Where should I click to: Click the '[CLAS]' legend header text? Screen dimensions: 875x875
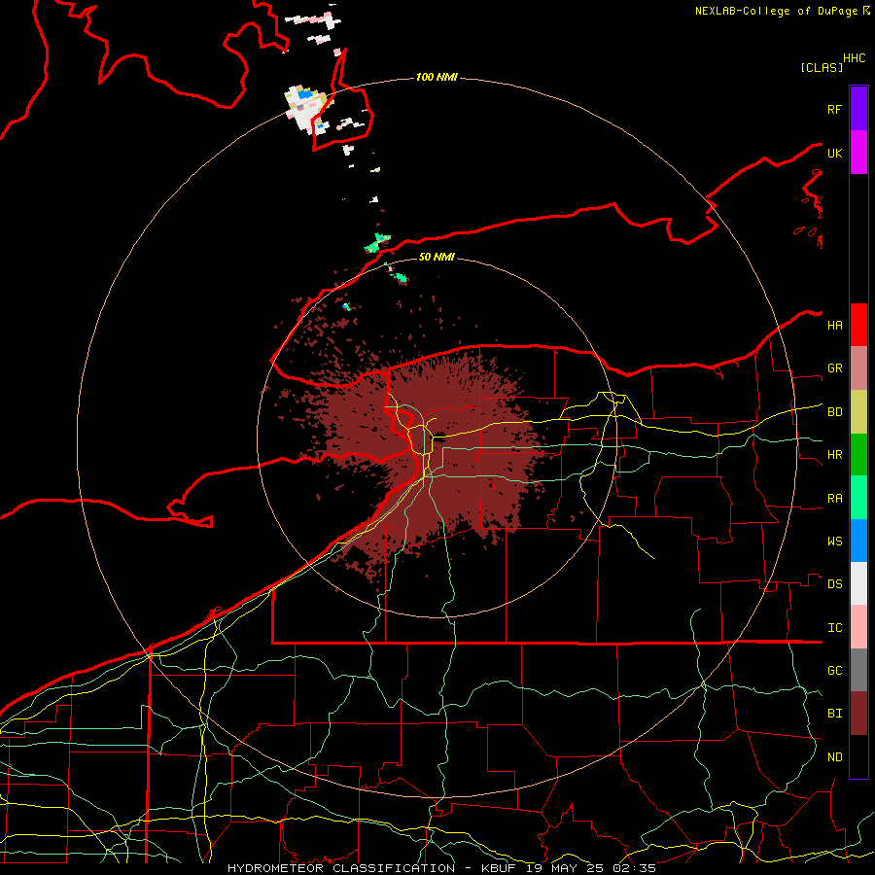[822, 68]
